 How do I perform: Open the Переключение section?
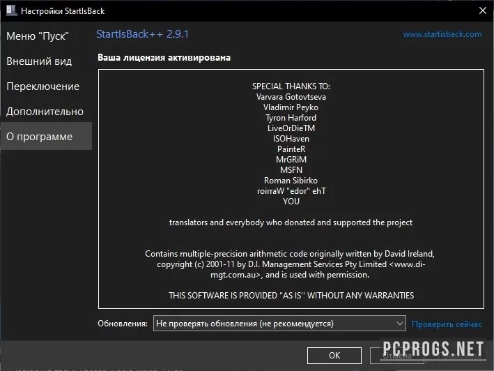[x=43, y=86]
